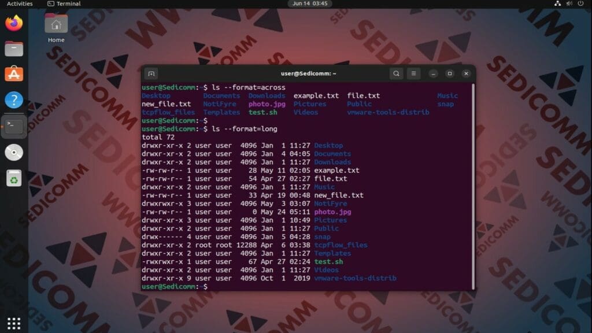Click snap in the long listing
Image resolution: width=592 pixels, height=333 pixels.
pyautogui.click(x=322, y=236)
